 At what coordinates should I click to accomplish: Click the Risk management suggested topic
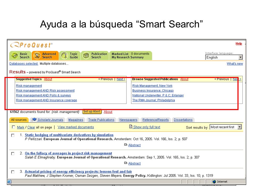pos(29,86)
